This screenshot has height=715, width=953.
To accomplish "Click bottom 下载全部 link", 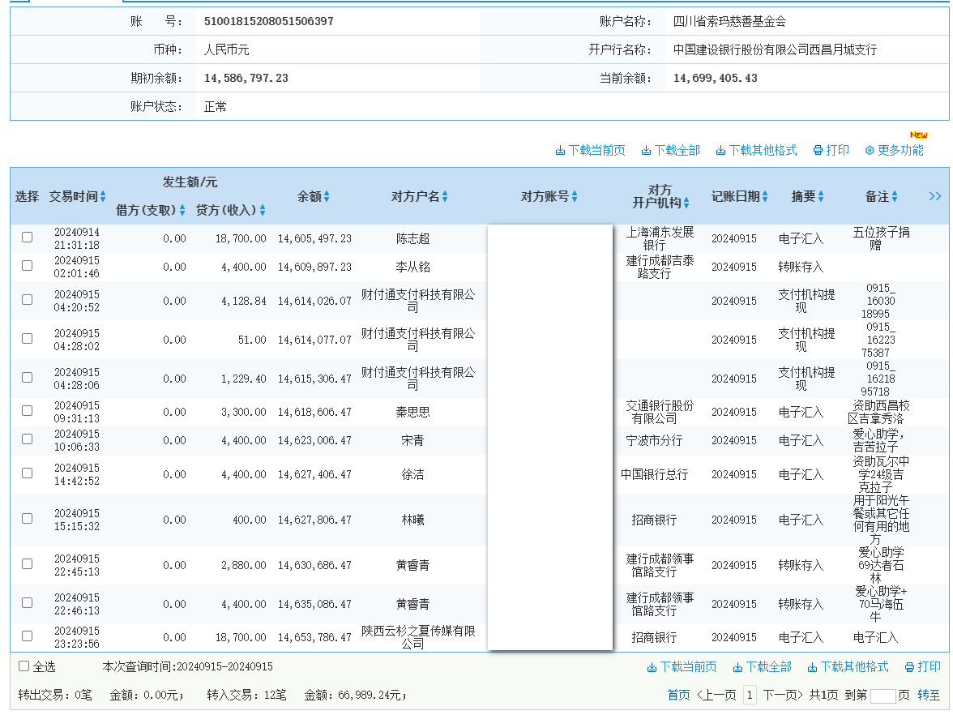I will [x=762, y=667].
